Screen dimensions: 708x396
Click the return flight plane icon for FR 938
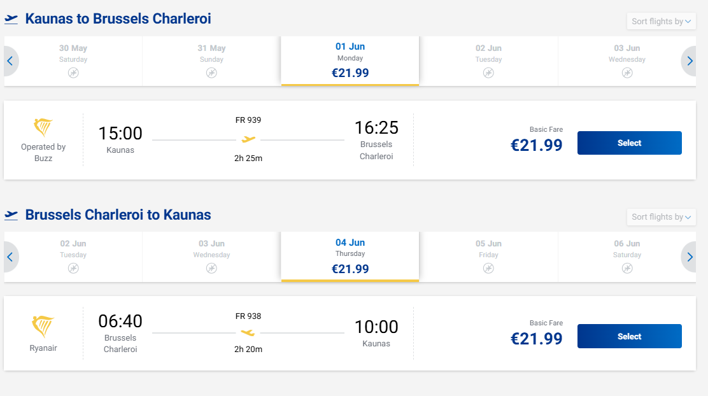click(x=248, y=332)
